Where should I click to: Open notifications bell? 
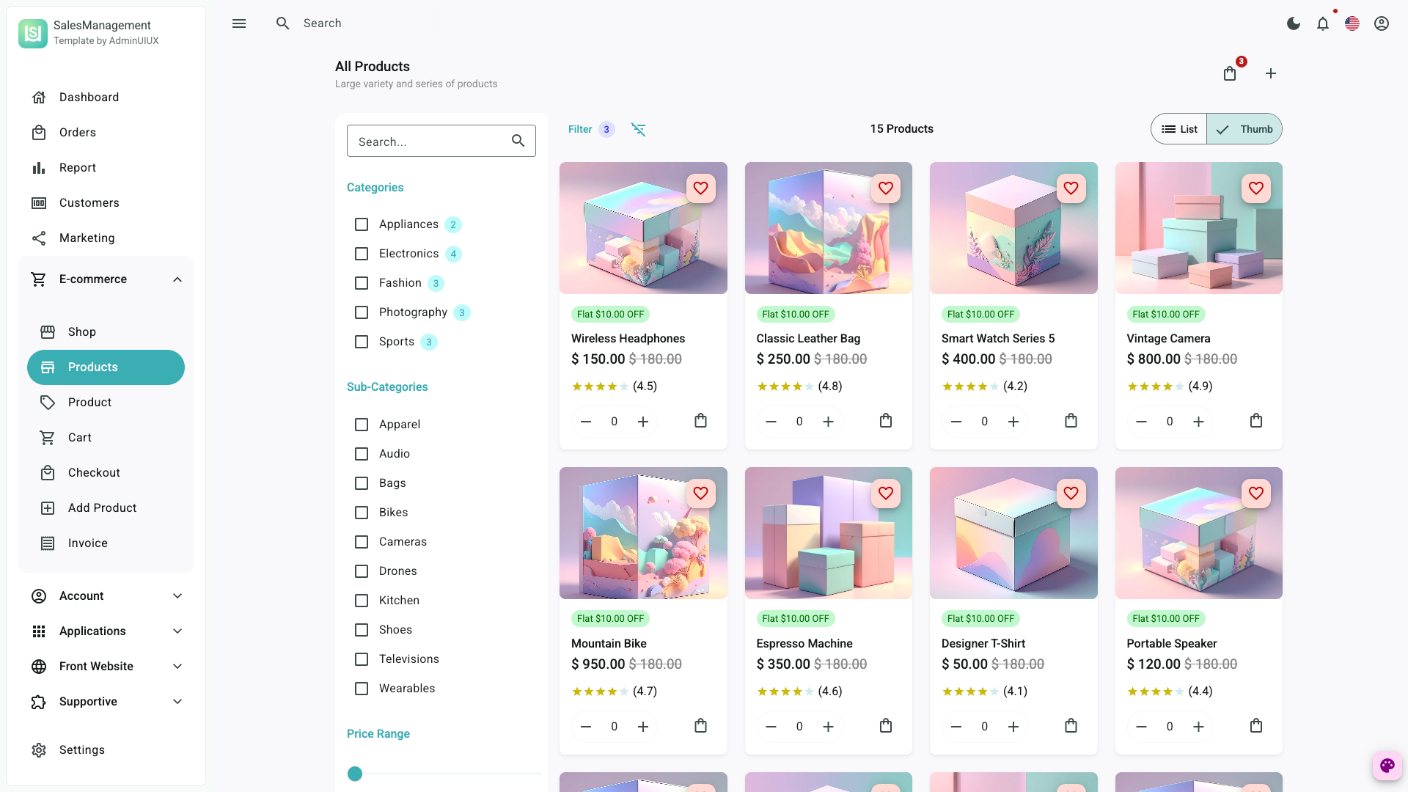tap(1323, 23)
